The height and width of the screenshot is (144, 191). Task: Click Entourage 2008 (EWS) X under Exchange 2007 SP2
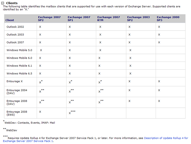point(40,112)
